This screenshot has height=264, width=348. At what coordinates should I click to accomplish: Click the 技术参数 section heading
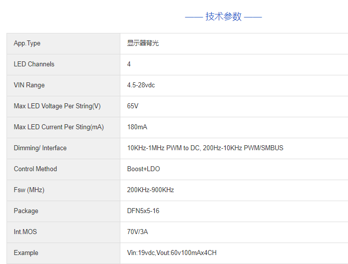(x=223, y=16)
